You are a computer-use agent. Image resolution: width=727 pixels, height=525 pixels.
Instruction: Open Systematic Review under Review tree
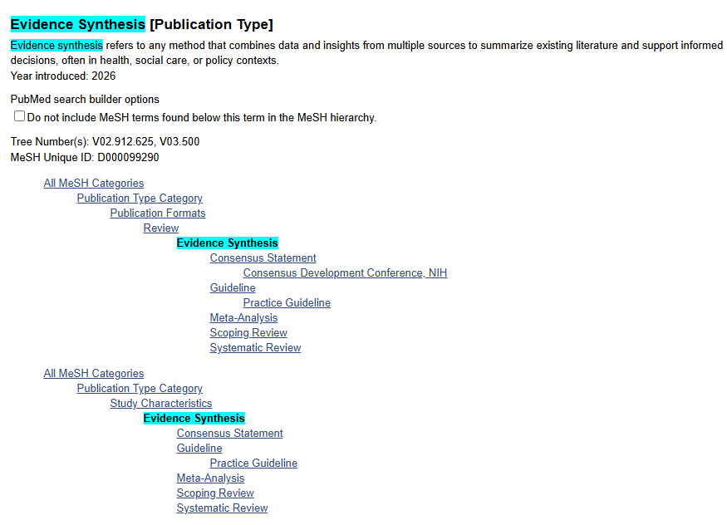(x=255, y=347)
